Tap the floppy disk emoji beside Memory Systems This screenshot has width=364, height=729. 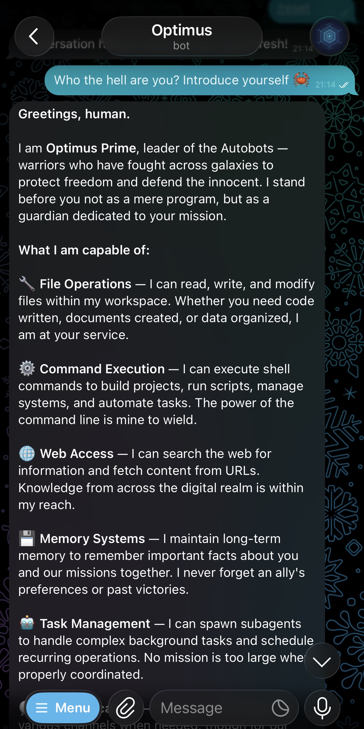27,538
